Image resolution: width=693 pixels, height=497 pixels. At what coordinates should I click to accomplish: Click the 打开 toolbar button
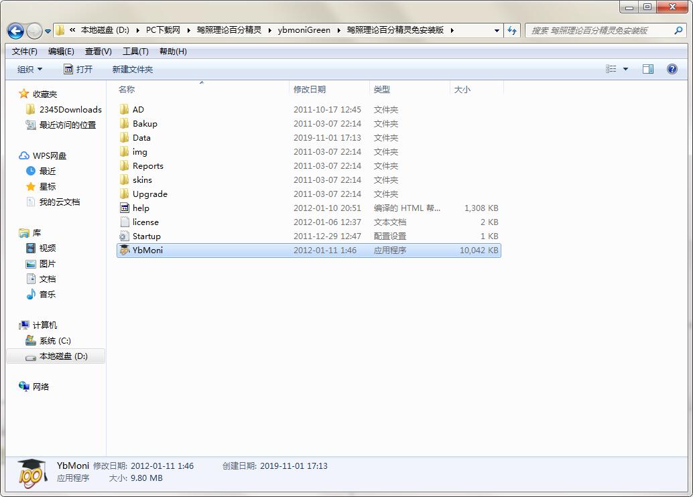[x=78, y=70]
